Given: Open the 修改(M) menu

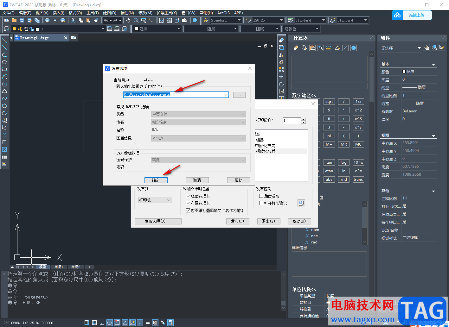Looking at the screenshot, I should [145, 13].
